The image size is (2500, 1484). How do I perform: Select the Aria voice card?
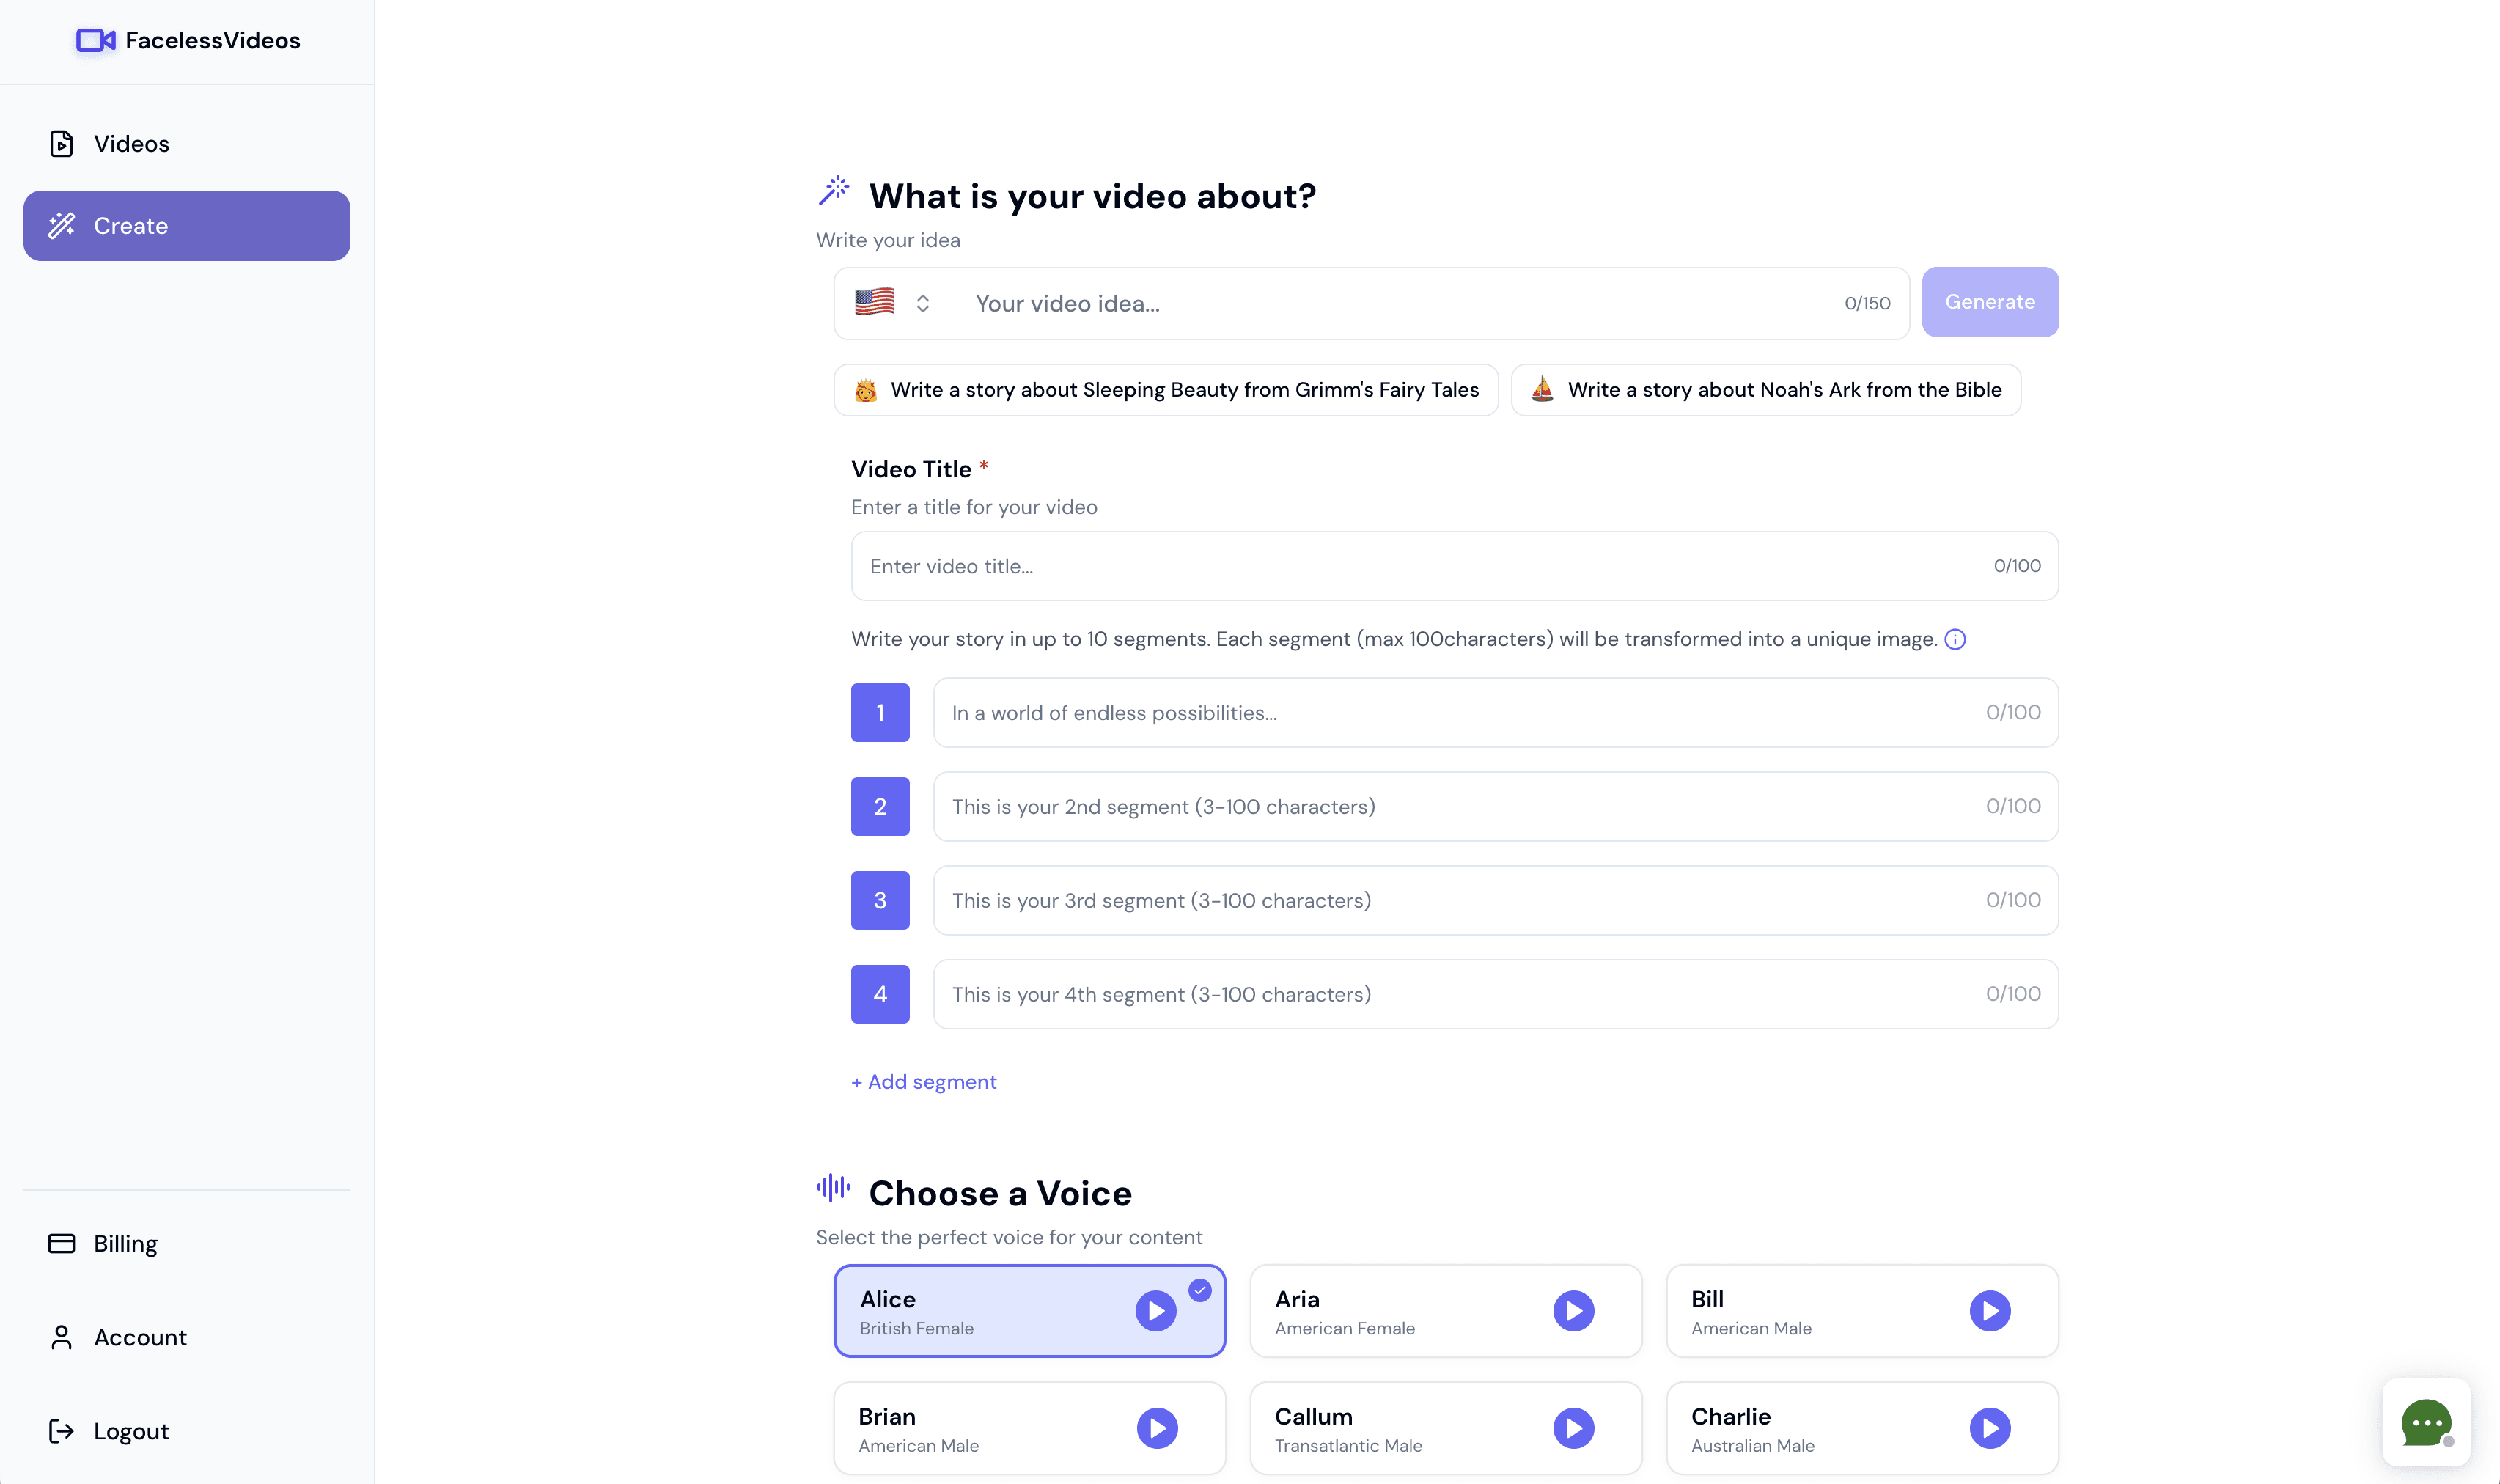(1400, 1310)
